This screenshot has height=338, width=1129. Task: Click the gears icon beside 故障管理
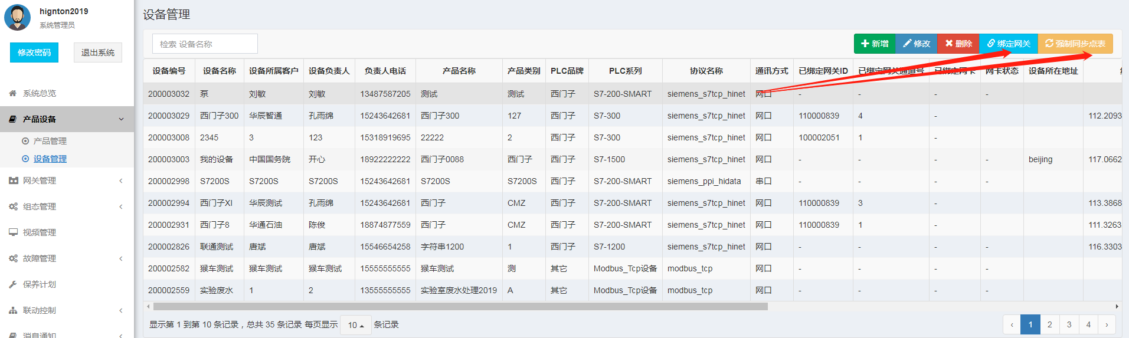click(x=13, y=258)
